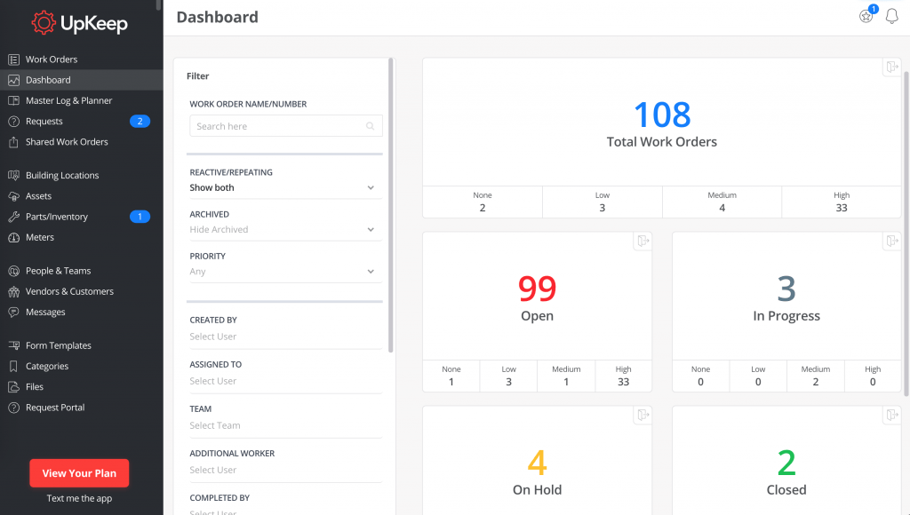This screenshot has height=515, width=910.
Task: Open the Assigned To user selector
Action: coord(285,381)
